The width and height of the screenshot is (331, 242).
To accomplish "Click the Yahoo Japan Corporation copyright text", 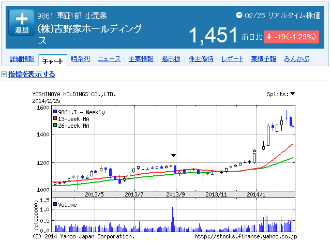I will (x=83, y=236).
